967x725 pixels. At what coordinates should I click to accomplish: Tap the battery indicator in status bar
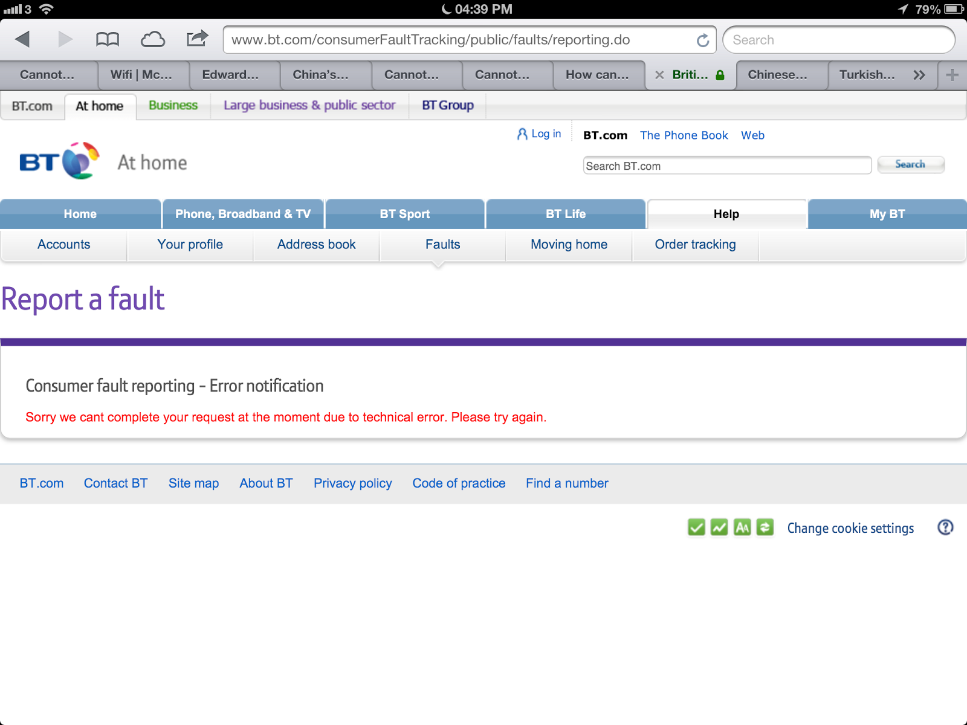point(954,9)
